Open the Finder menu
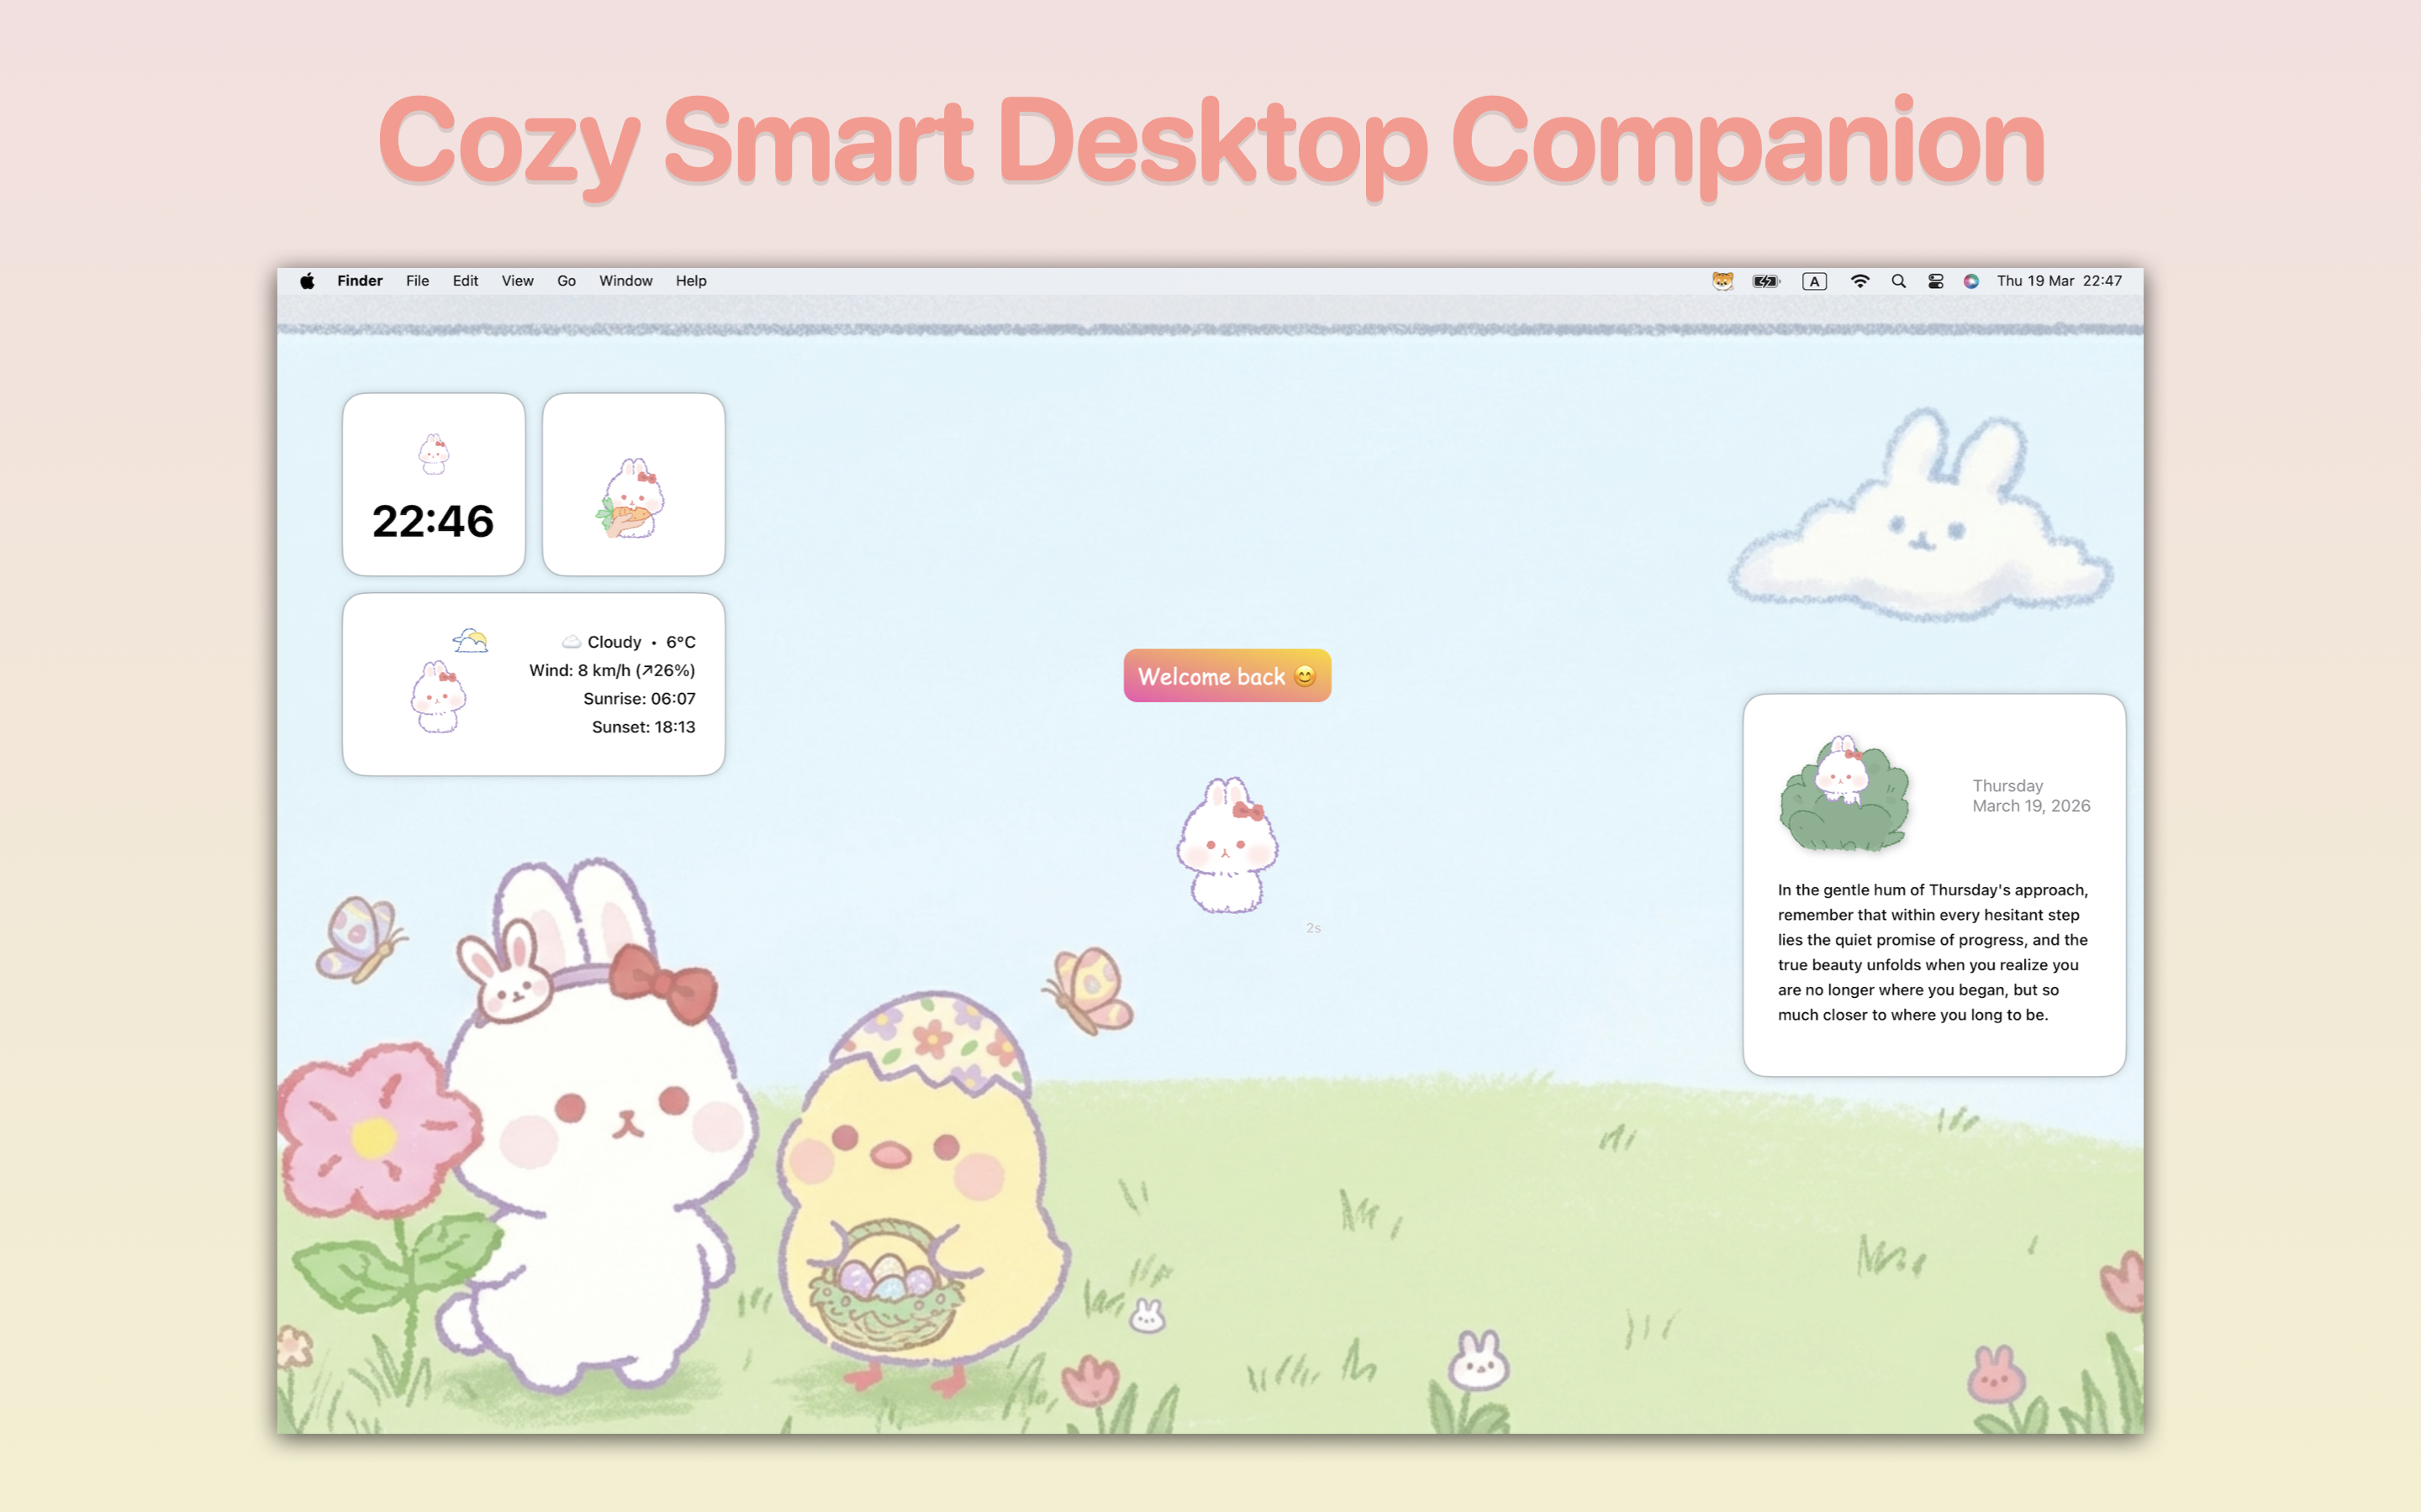Image resolution: width=2421 pixels, height=1512 pixels. click(359, 281)
